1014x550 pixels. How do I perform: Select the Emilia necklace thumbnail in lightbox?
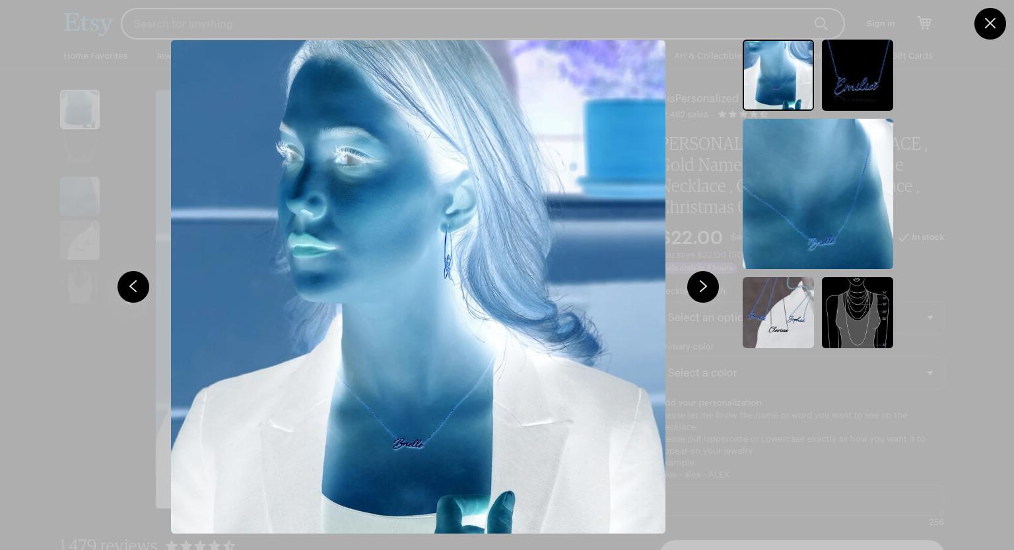pyautogui.click(x=858, y=75)
